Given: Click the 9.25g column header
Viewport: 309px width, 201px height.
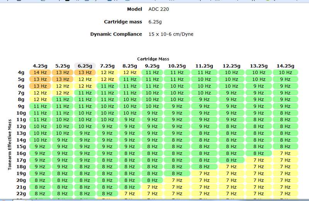Looking at the screenshot, I should coord(152,66).
